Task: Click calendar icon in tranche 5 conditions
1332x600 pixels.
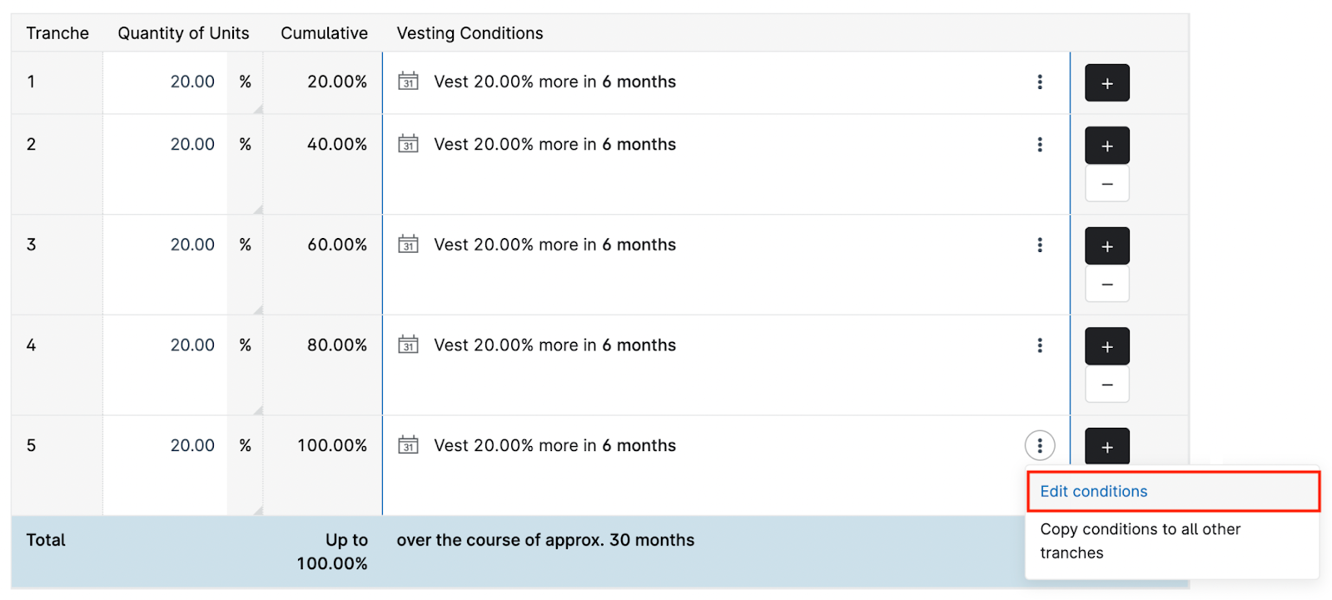Action: pyautogui.click(x=408, y=444)
